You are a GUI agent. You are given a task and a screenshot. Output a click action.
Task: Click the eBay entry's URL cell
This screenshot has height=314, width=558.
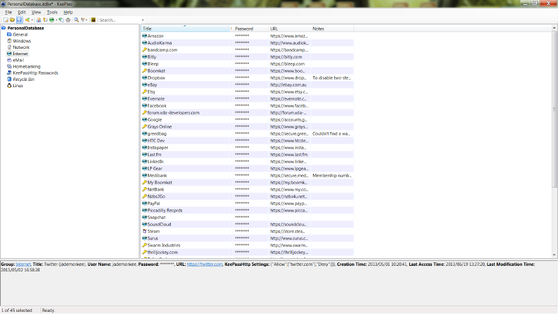coord(289,84)
